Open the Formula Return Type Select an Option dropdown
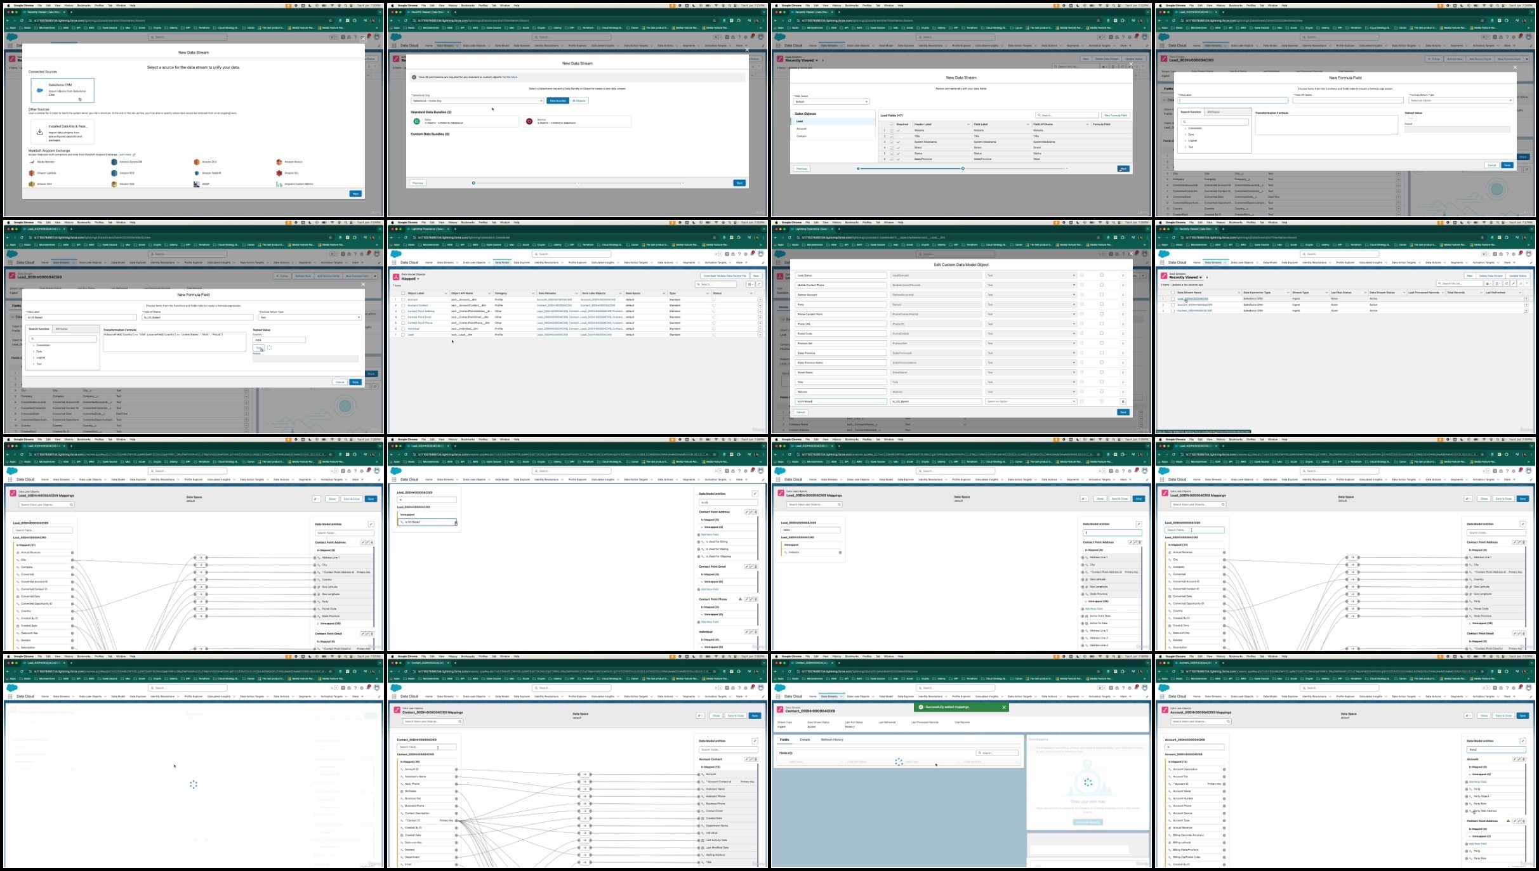Image resolution: width=1539 pixels, height=871 pixels. [x=1461, y=100]
